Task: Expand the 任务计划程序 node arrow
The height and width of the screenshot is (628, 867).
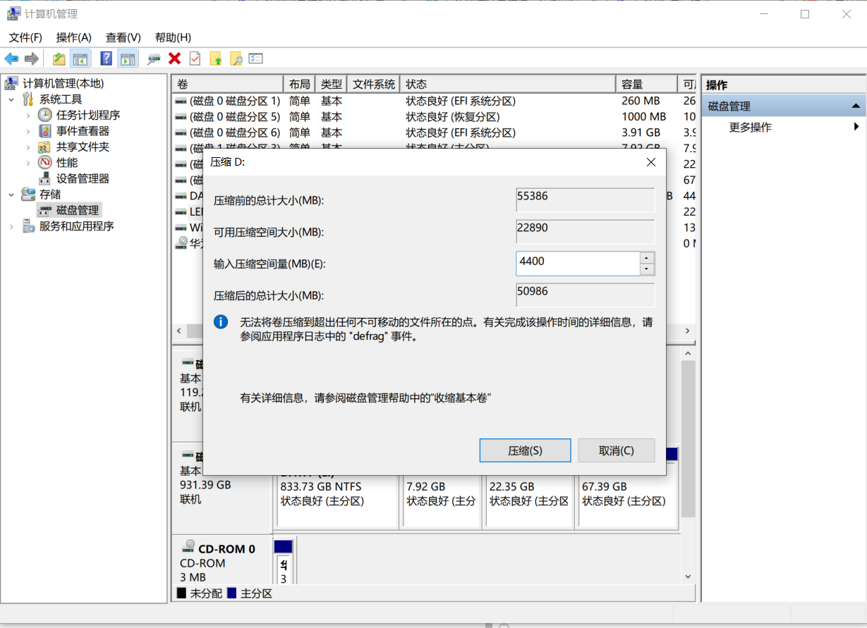Action: pyautogui.click(x=28, y=115)
